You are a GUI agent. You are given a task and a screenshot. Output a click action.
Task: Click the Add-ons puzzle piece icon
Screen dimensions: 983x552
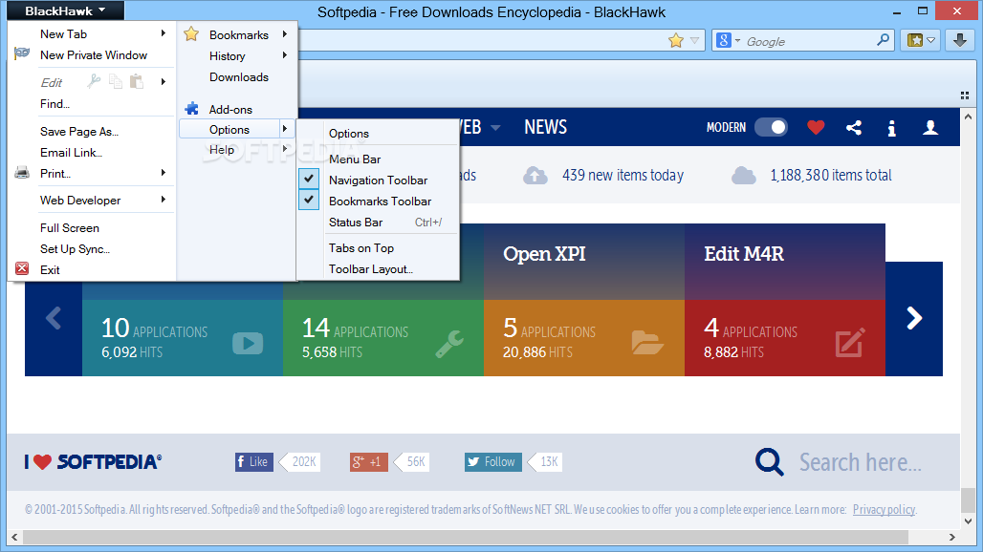(192, 108)
